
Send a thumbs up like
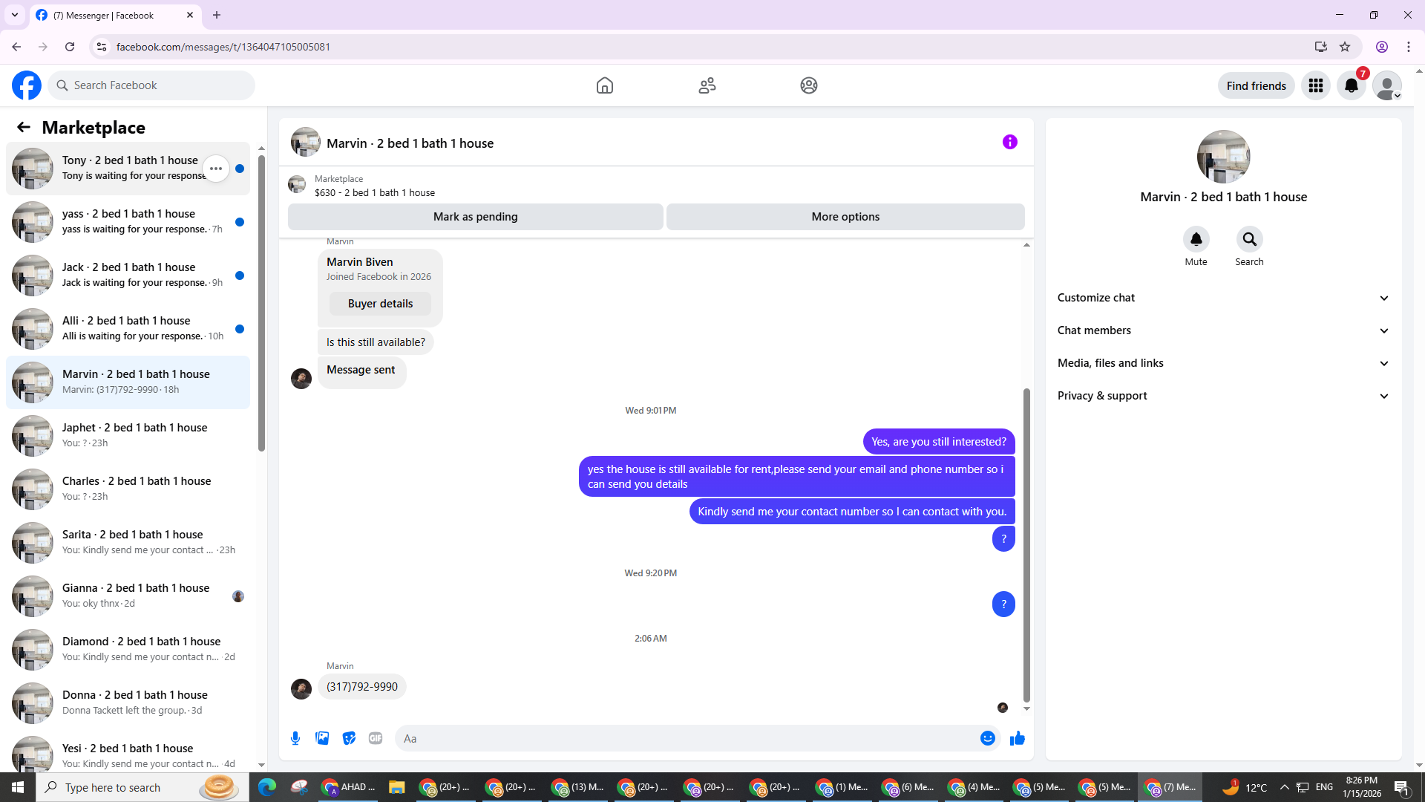(x=1017, y=738)
